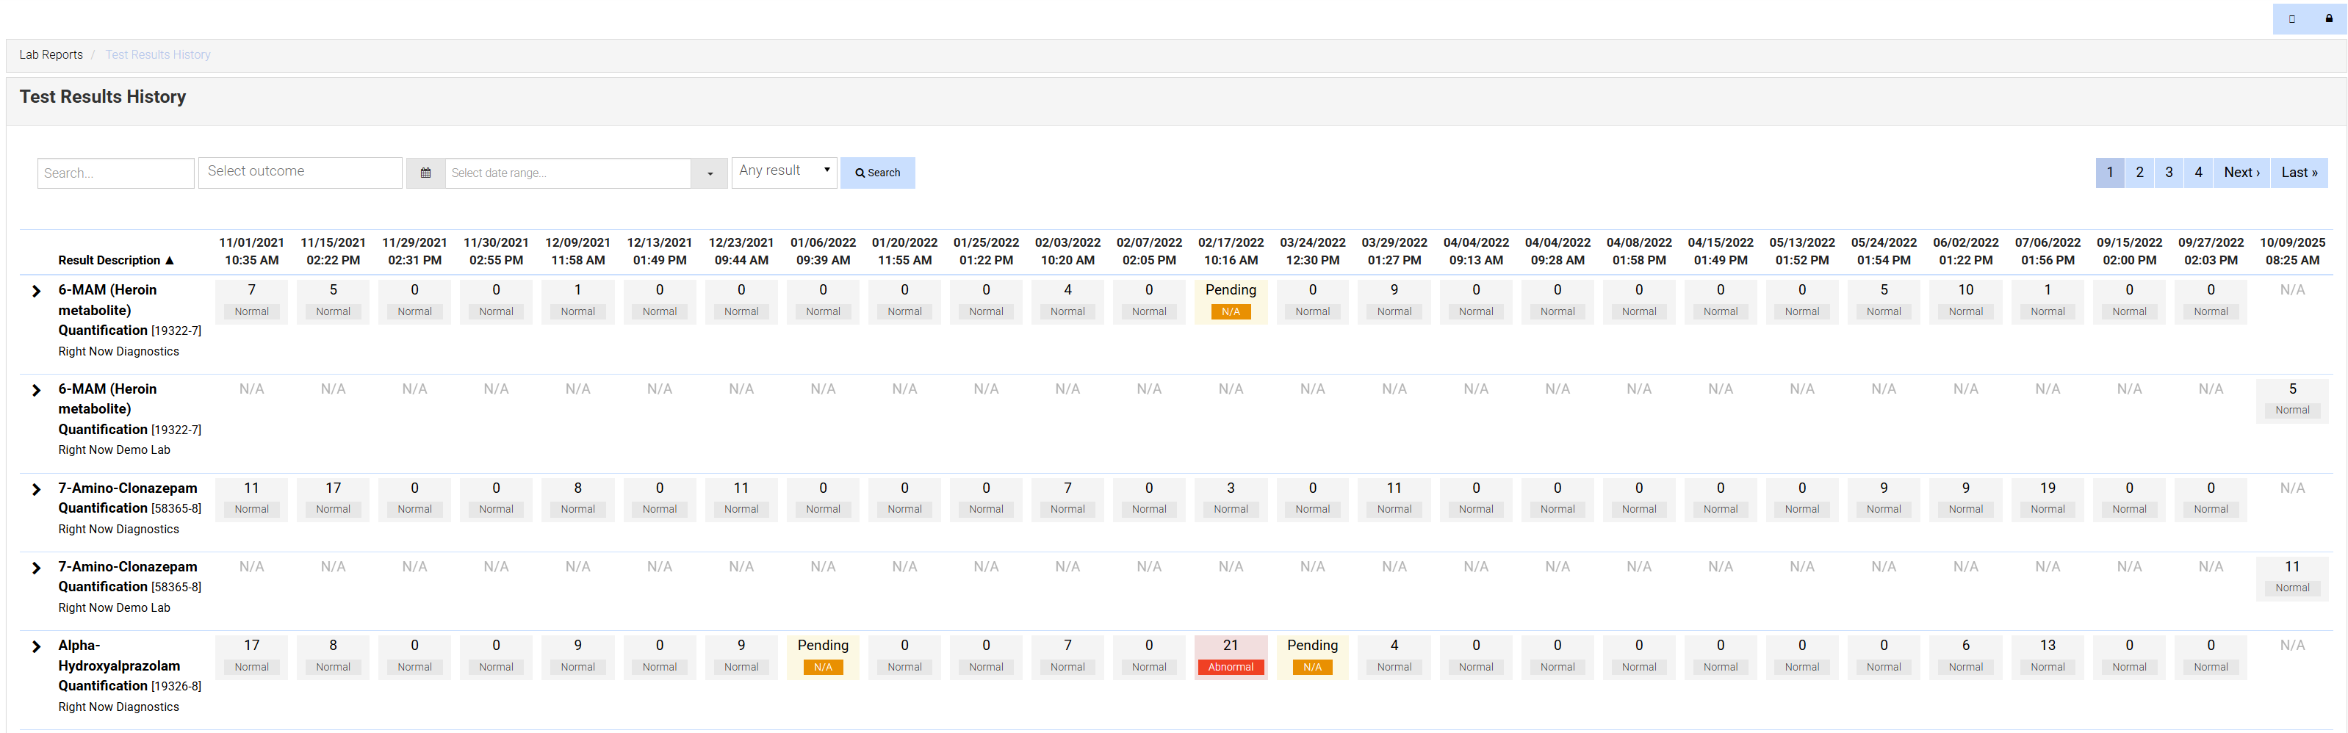This screenshot has width=2348, height=733.
Task: Expand 7-Amino-Clonazepam Right Now Demo Lab row
Action: (37, 568)
